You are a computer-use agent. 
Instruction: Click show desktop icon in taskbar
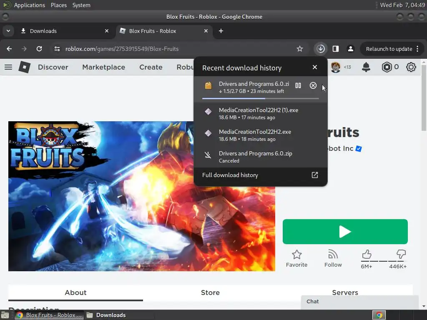(5, 315)
